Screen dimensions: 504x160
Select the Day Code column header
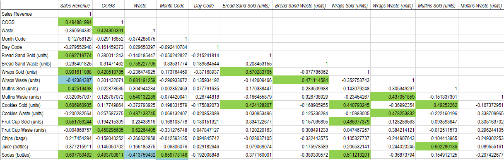point(204,6)
